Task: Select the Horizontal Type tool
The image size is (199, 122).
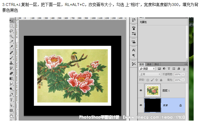Action: click(12, 100)
